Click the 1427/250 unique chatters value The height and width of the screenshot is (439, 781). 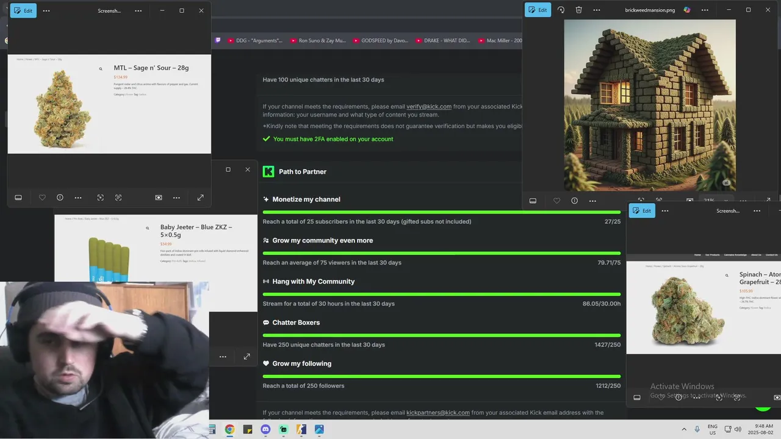pyautogui.click(x=608, y=345)
